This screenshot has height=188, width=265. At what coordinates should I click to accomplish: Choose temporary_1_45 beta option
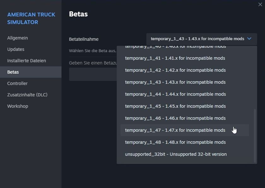185,106
